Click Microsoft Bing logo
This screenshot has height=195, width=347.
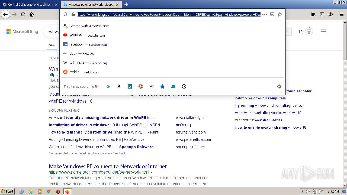(x=22, y=31)
